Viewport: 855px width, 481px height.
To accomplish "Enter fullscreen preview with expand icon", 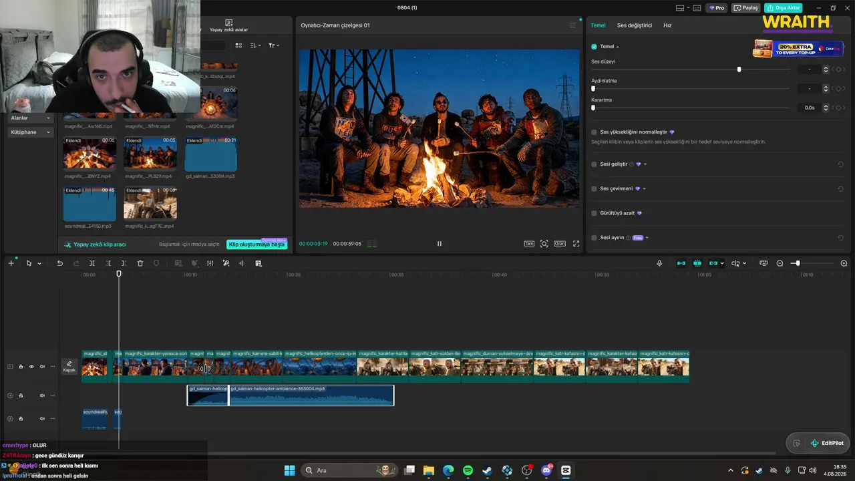I will pyautogui.click(x=576, y=244).
